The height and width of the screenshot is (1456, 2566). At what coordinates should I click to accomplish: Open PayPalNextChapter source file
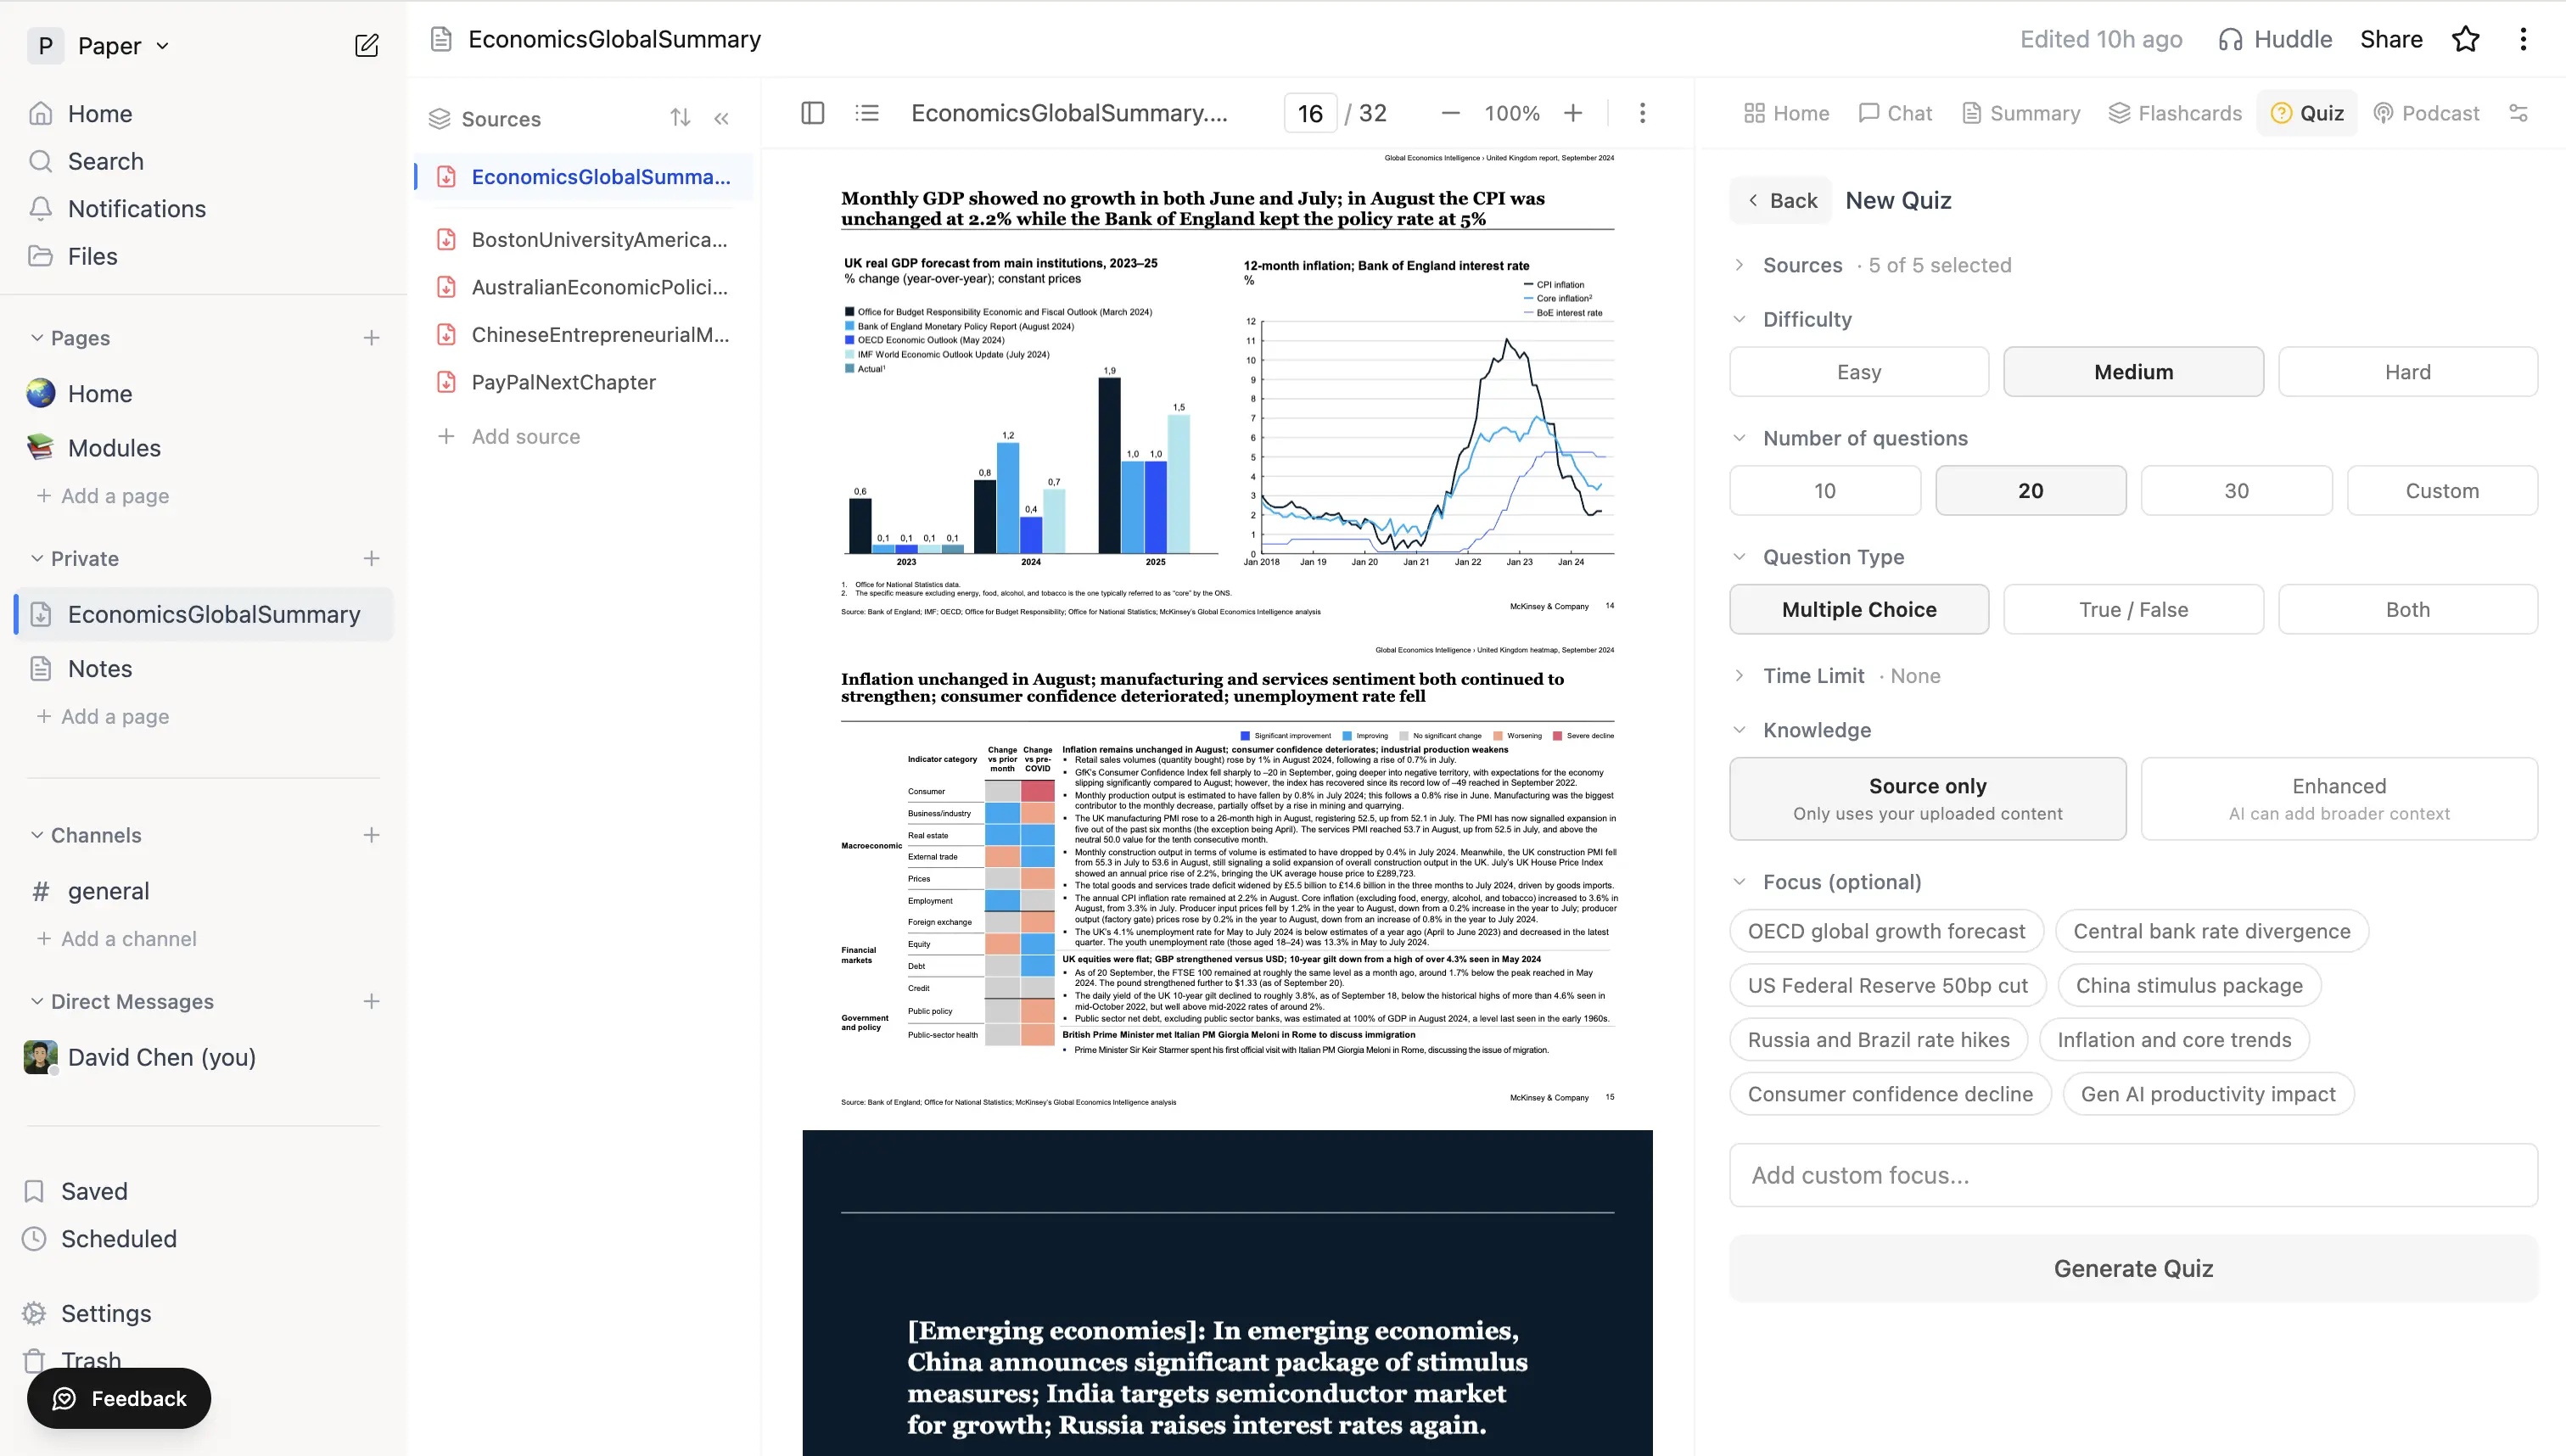tap(583, 382)
